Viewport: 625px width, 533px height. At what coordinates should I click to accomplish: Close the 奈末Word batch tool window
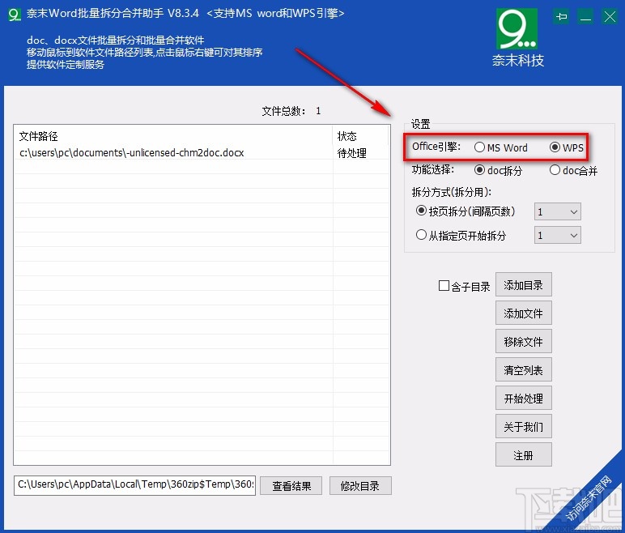(610, 17)
